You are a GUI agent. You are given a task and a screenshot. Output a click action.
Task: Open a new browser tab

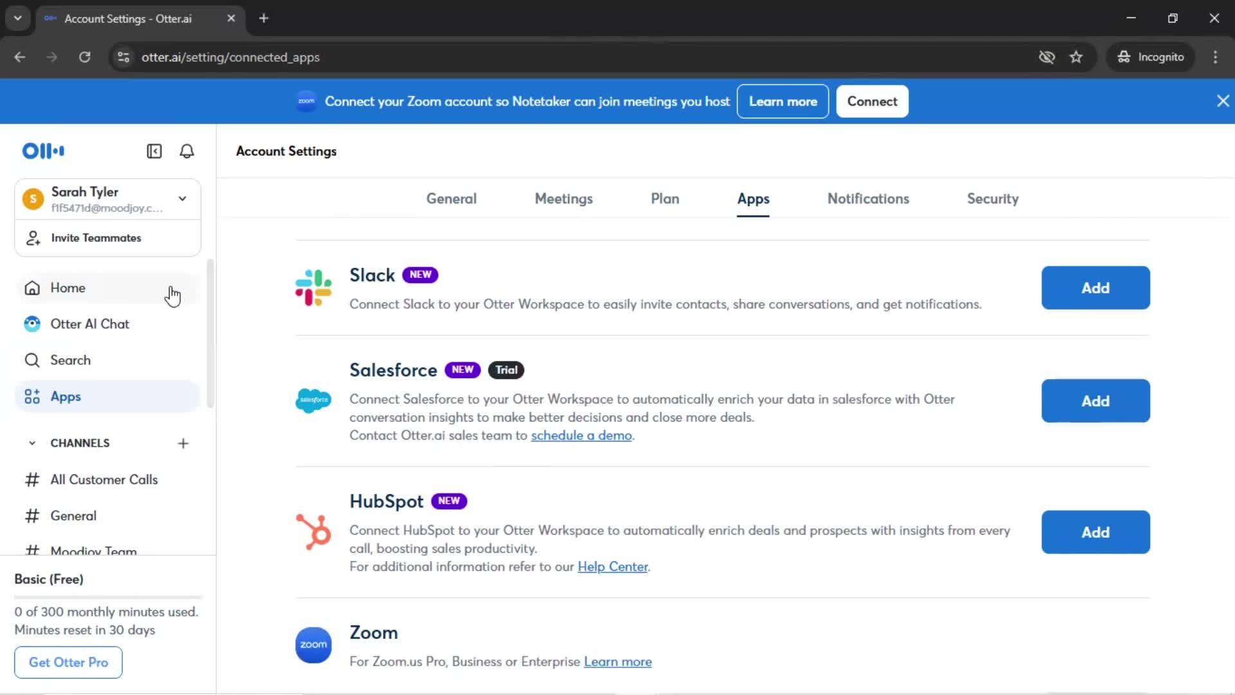(x=264, y=18)
